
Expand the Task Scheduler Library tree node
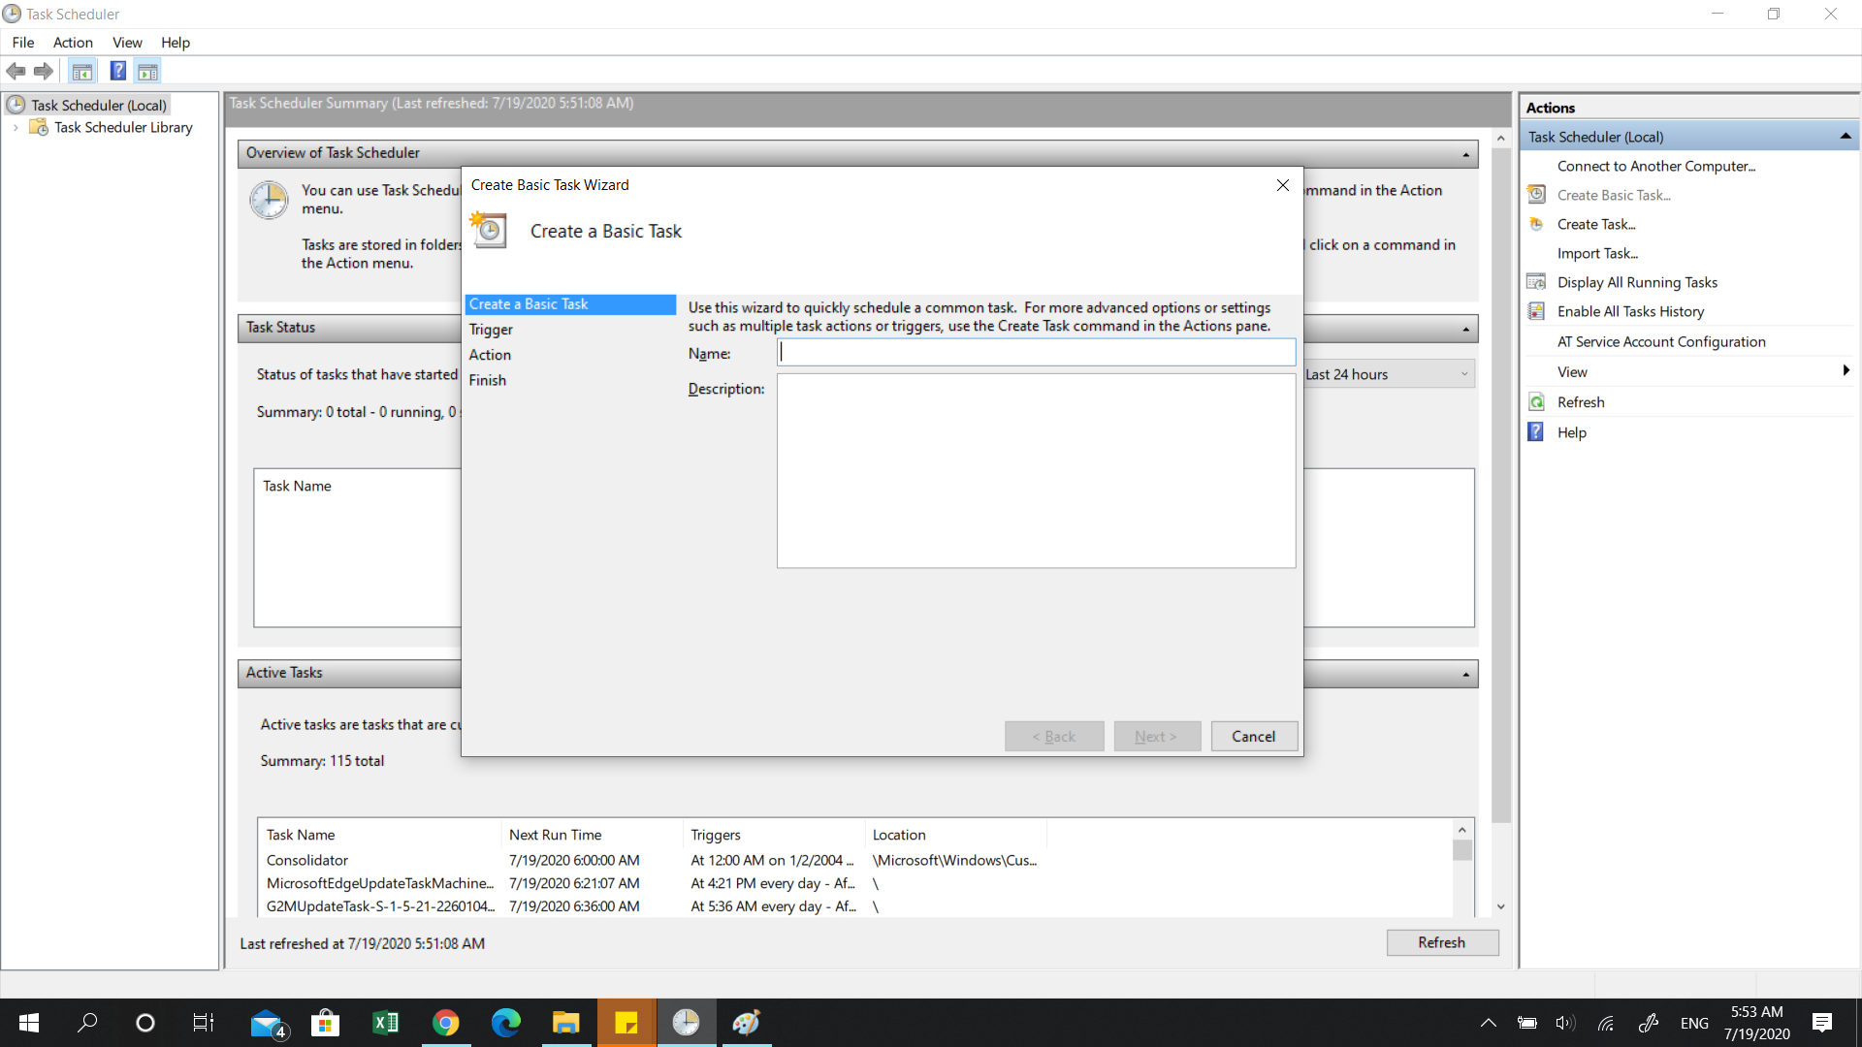(16, 128)
